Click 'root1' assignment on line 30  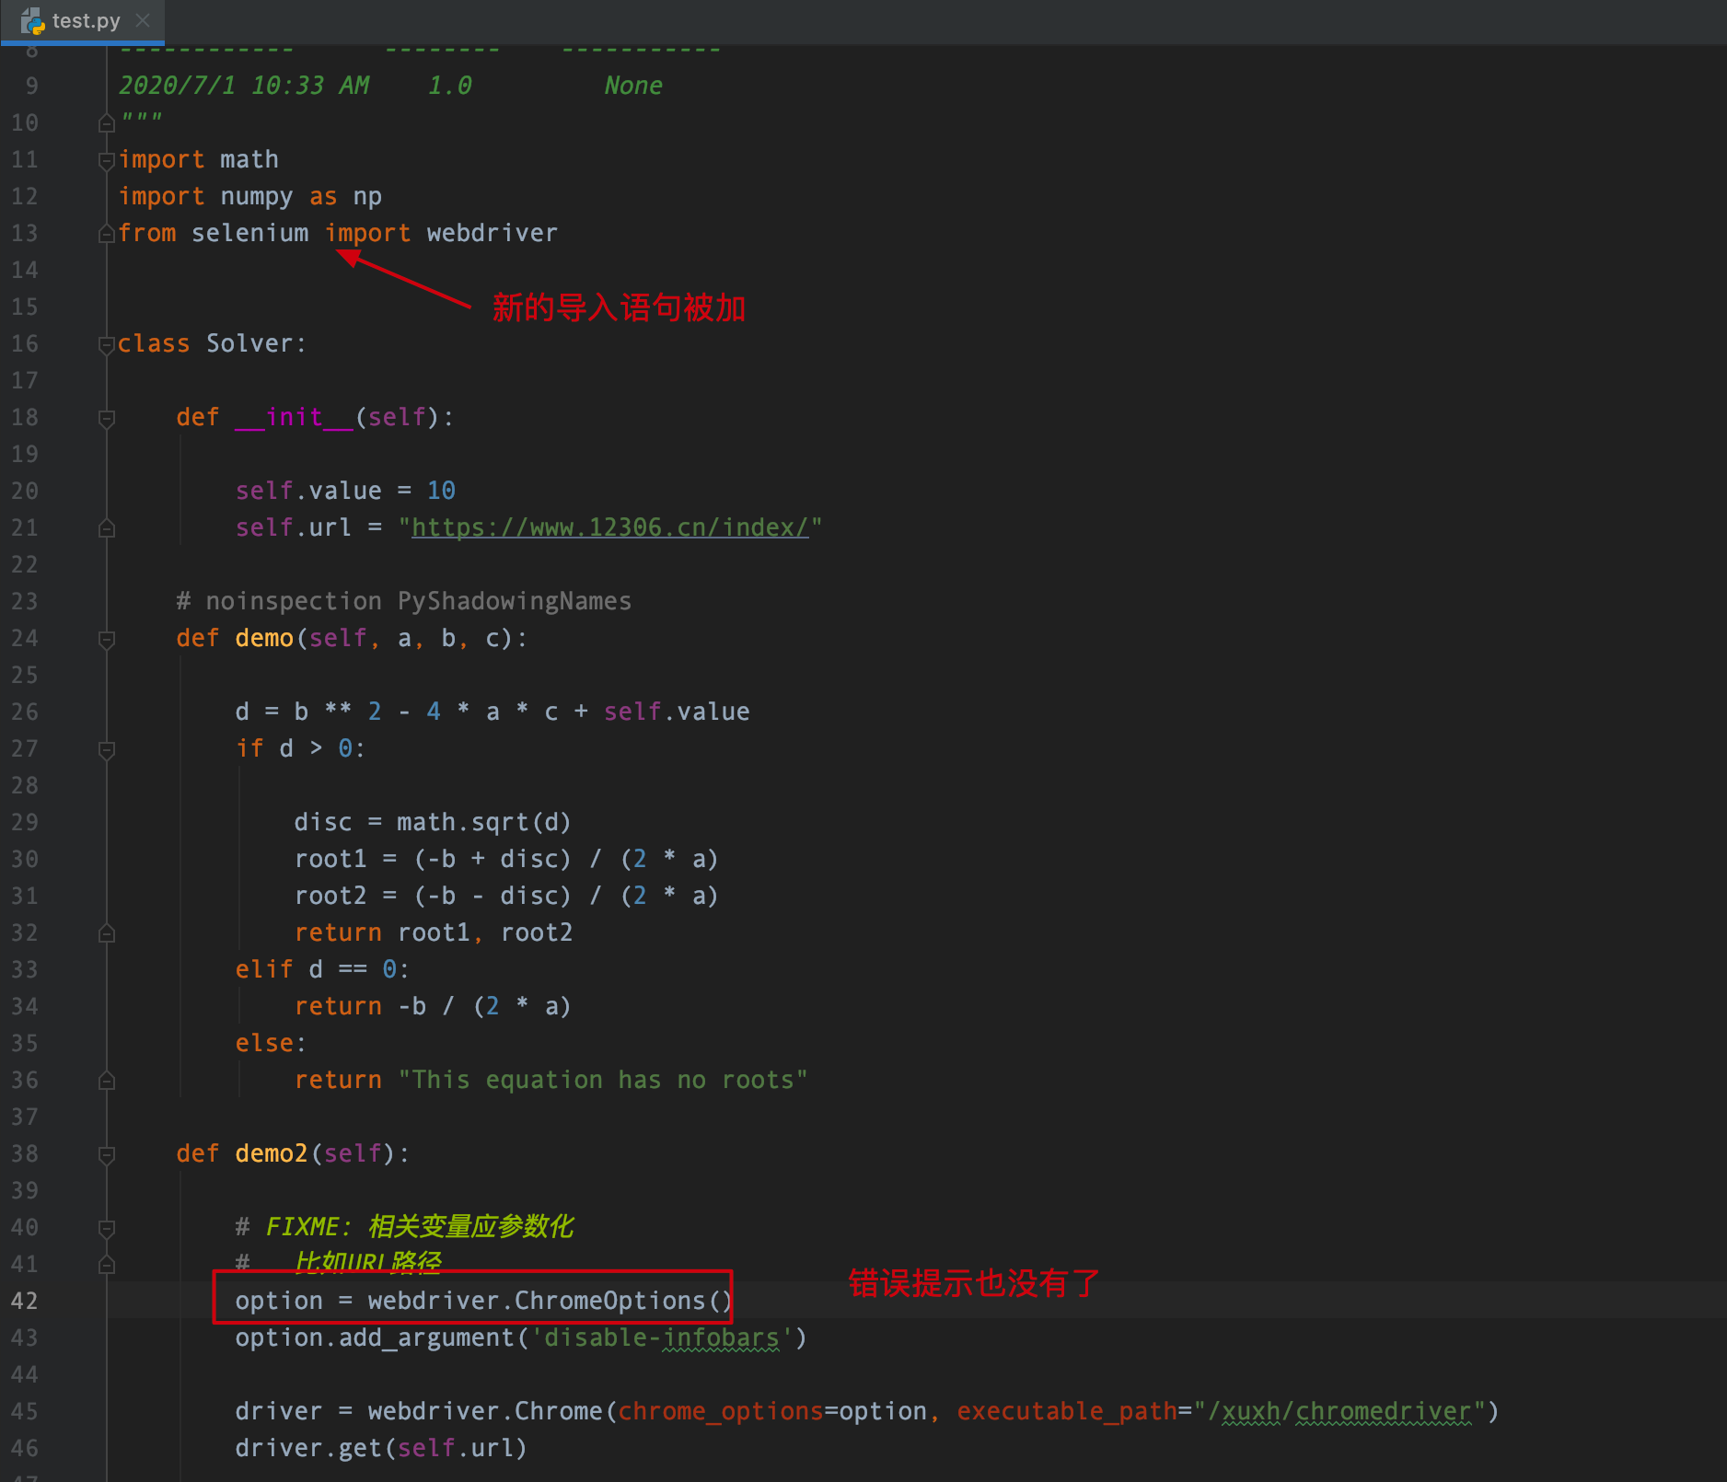click(330, 859)
